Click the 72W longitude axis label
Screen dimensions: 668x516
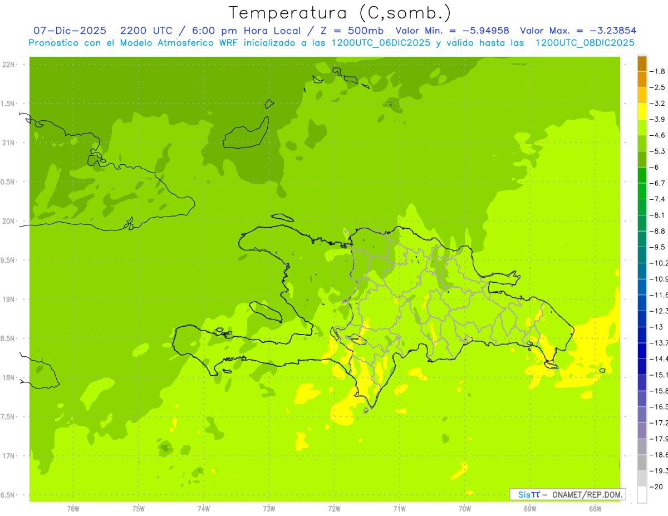(x=334, y=509)
